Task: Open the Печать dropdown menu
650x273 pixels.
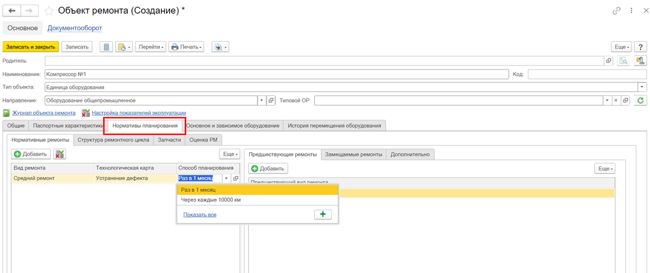Action: pyautogui.click(x=186, y=47)
